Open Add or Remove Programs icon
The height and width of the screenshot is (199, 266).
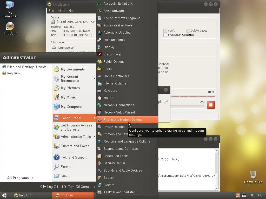click(99, 18)
